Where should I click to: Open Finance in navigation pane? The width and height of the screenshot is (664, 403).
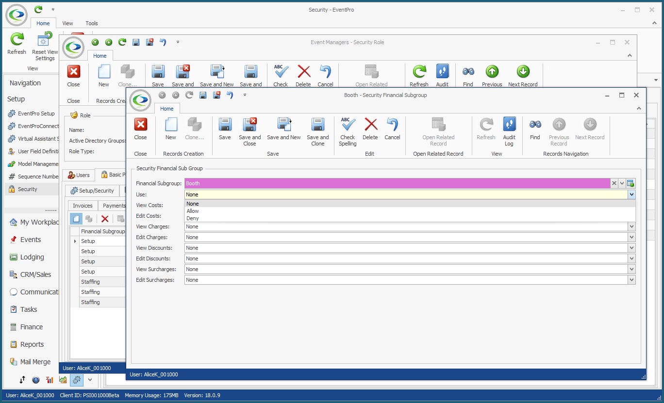pos(32,327)
